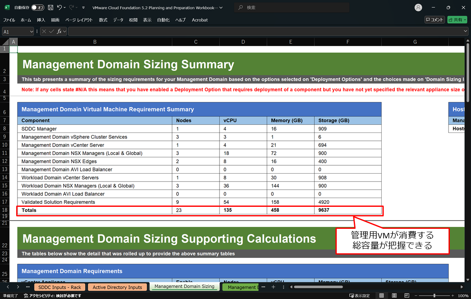Select column E header
The height and width of the screenshot is (299, 471).
coord(291,42)
